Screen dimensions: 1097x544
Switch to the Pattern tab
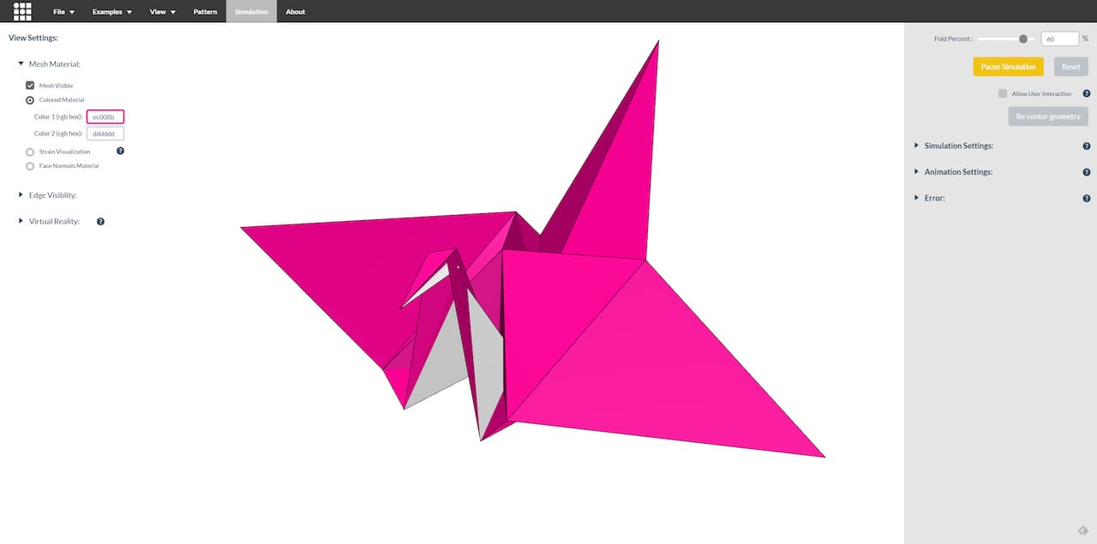[x=205, y=12]
